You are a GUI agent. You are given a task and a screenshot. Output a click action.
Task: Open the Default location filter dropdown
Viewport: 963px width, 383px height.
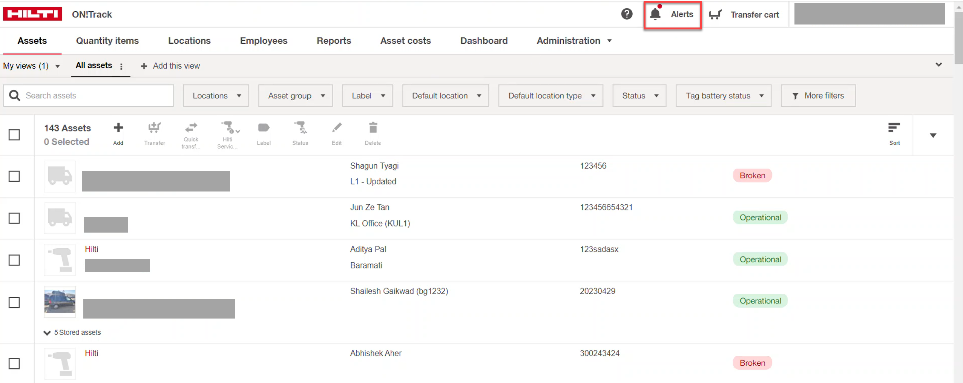(446, 96)
